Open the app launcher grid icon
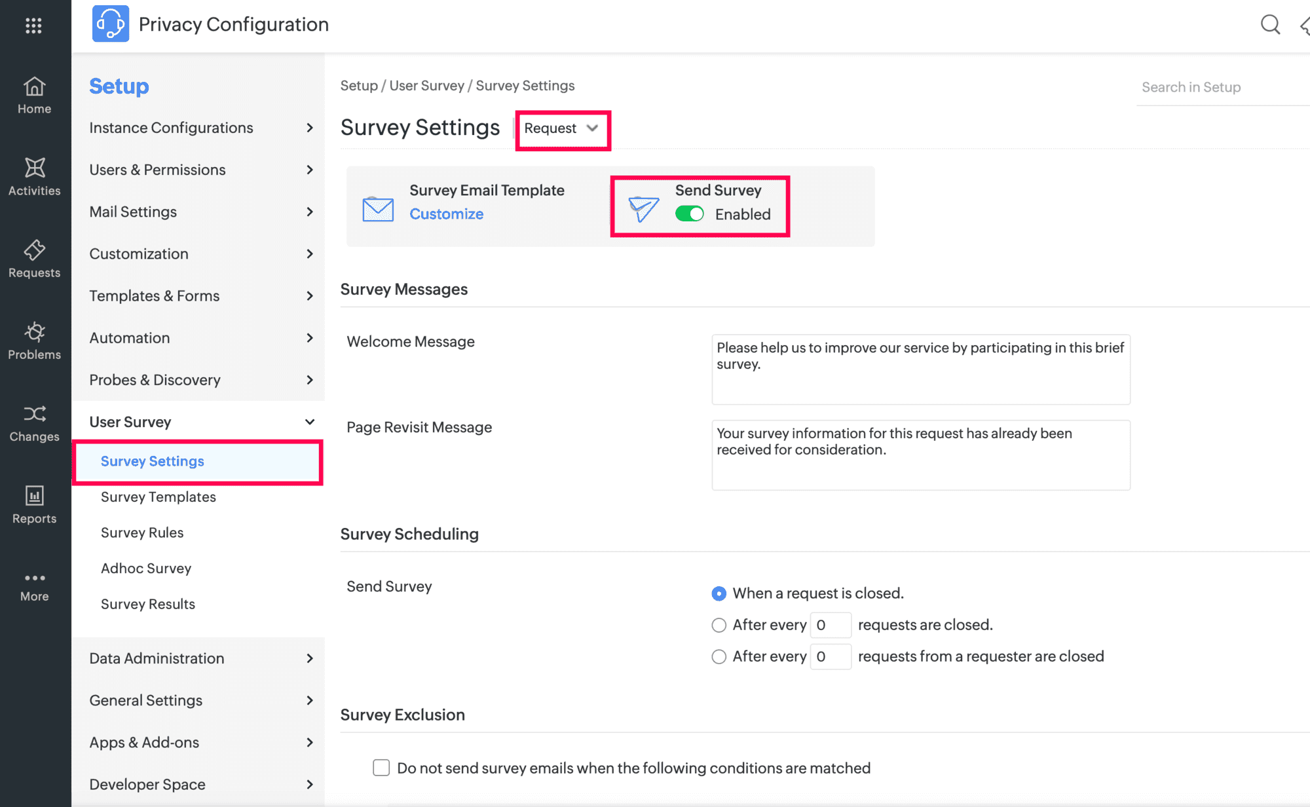The height and width of the screenshot is (807, 1310). [x=33, y=26]
